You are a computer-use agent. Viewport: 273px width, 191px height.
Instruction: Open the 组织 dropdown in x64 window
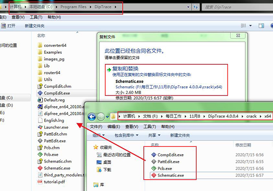pos(99,135)
